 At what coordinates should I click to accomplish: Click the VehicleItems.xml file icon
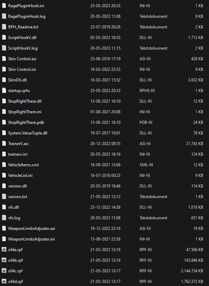click(x=4, y=165)
